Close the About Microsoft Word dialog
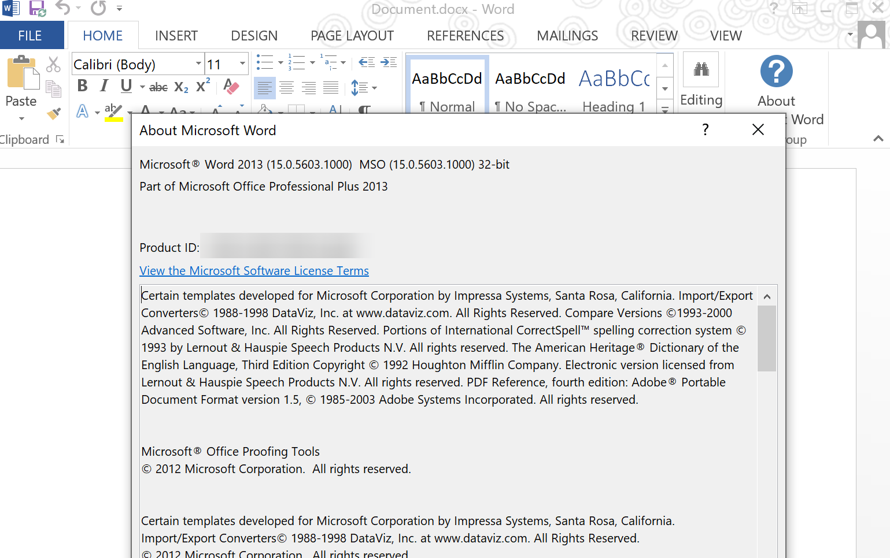The height and width of the screenshot is (558, 890). coord(758,130)
